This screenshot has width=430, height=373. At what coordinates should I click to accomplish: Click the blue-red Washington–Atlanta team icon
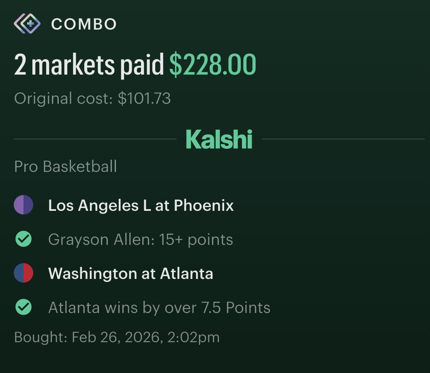24,273
